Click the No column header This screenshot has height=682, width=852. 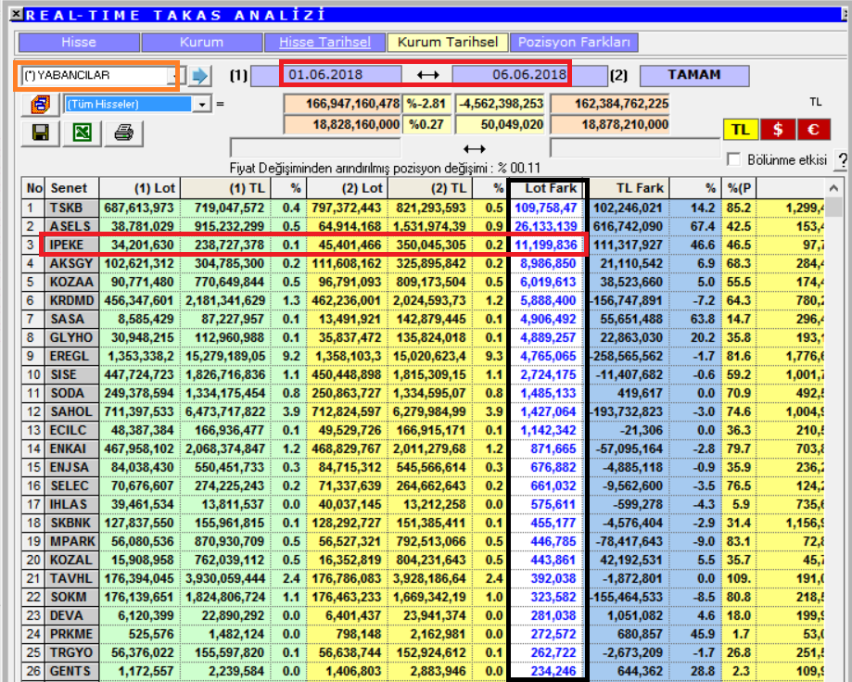point(33,188)
